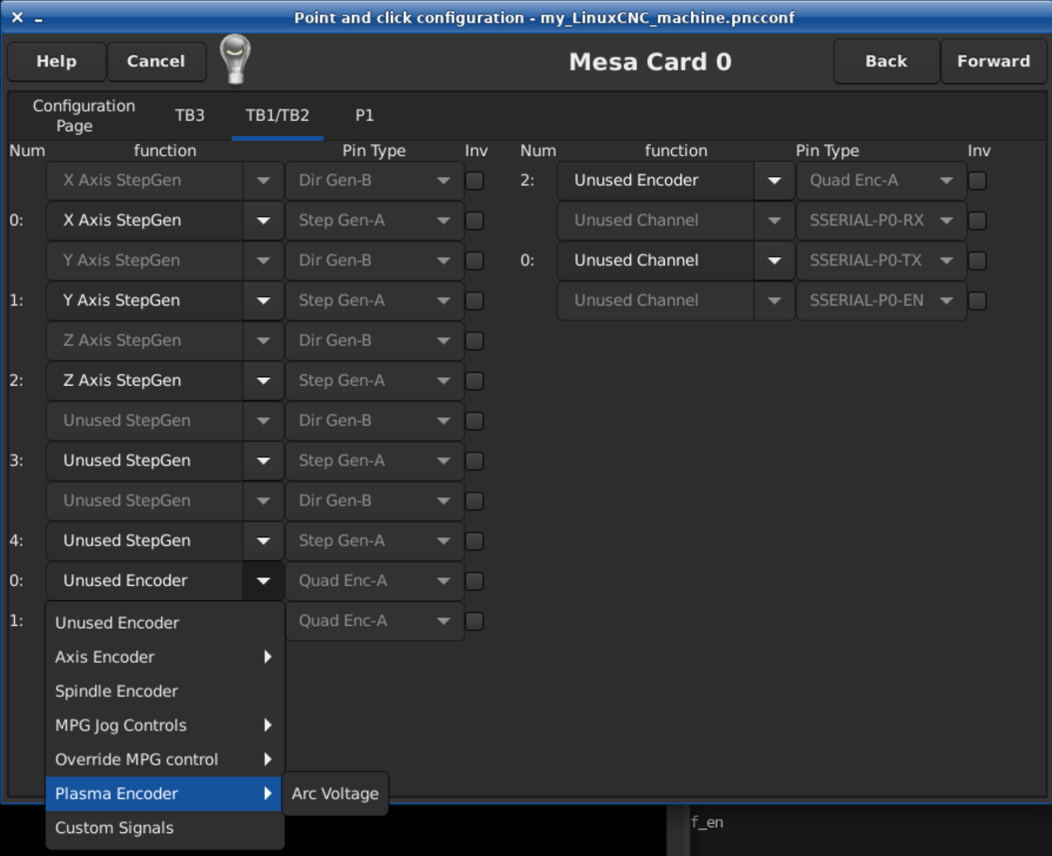This screenshot has height=856, width=1052.
Task: Select the highlighted Plasma Encoder entry
Action: (165, 794)
